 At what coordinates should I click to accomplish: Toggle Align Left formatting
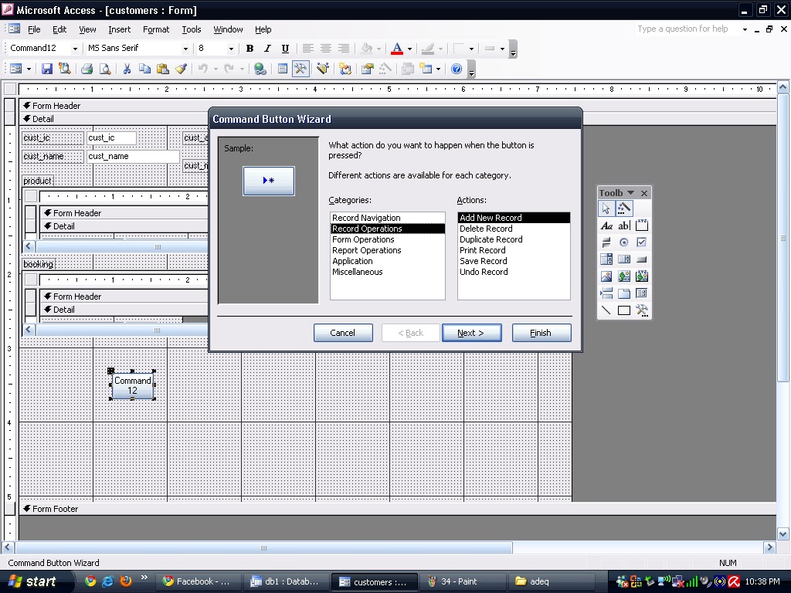[x=307, y=49]
